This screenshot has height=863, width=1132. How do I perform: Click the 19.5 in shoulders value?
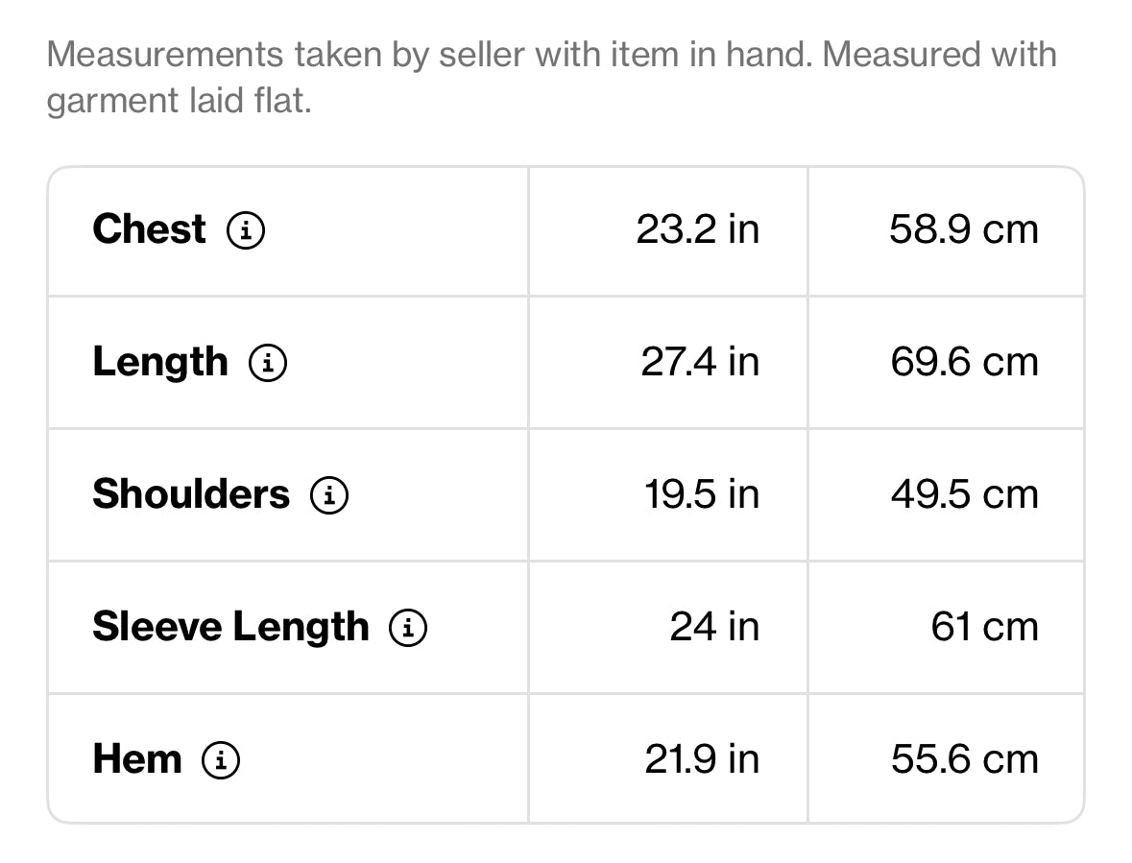click(x=702, y=495)
